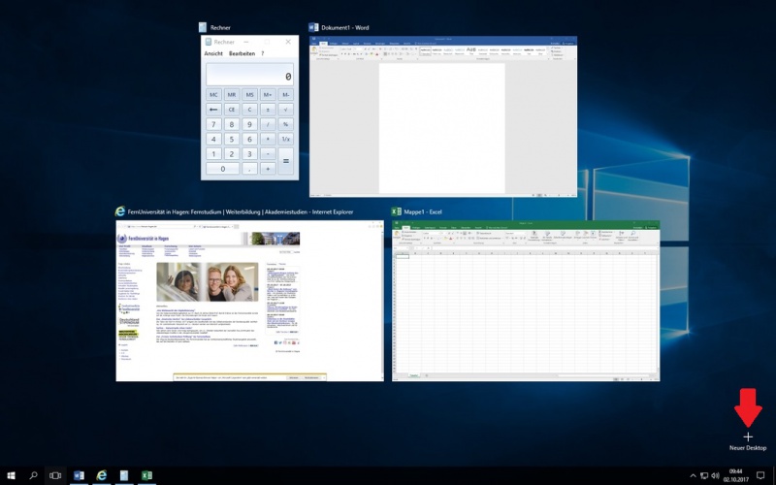Click the Rechner result display field
776x485 pixels.
[249, 75]
